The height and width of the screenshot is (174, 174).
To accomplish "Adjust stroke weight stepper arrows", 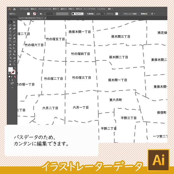I will (x=45, y=14).
